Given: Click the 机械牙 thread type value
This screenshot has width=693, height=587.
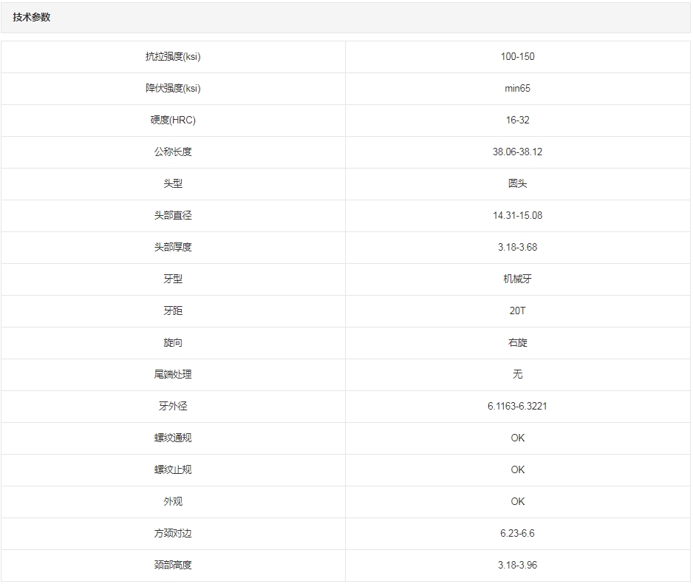Looking at the screenshot, I should tap(517, 279).
